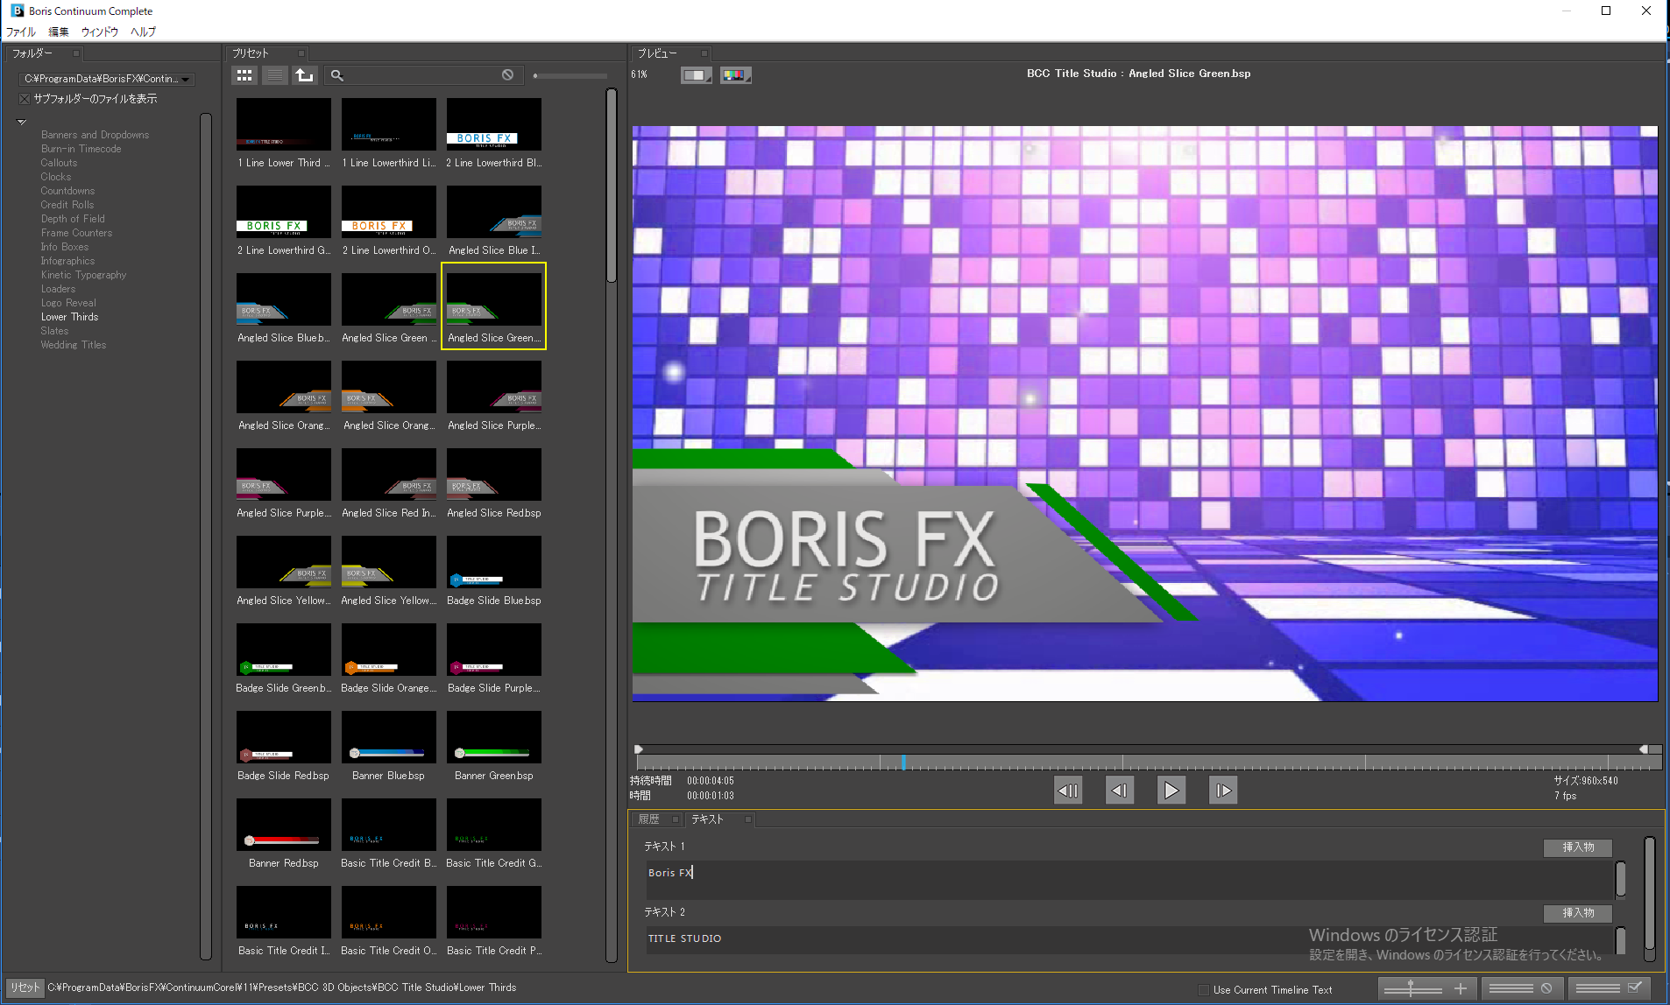Screen dimensions: 1670x1005
Task: Select the Countdowns folder
Action: pos(67,191)
